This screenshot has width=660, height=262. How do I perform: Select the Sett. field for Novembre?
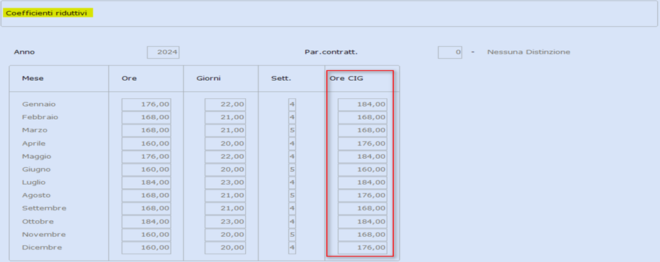pos(292,235)
